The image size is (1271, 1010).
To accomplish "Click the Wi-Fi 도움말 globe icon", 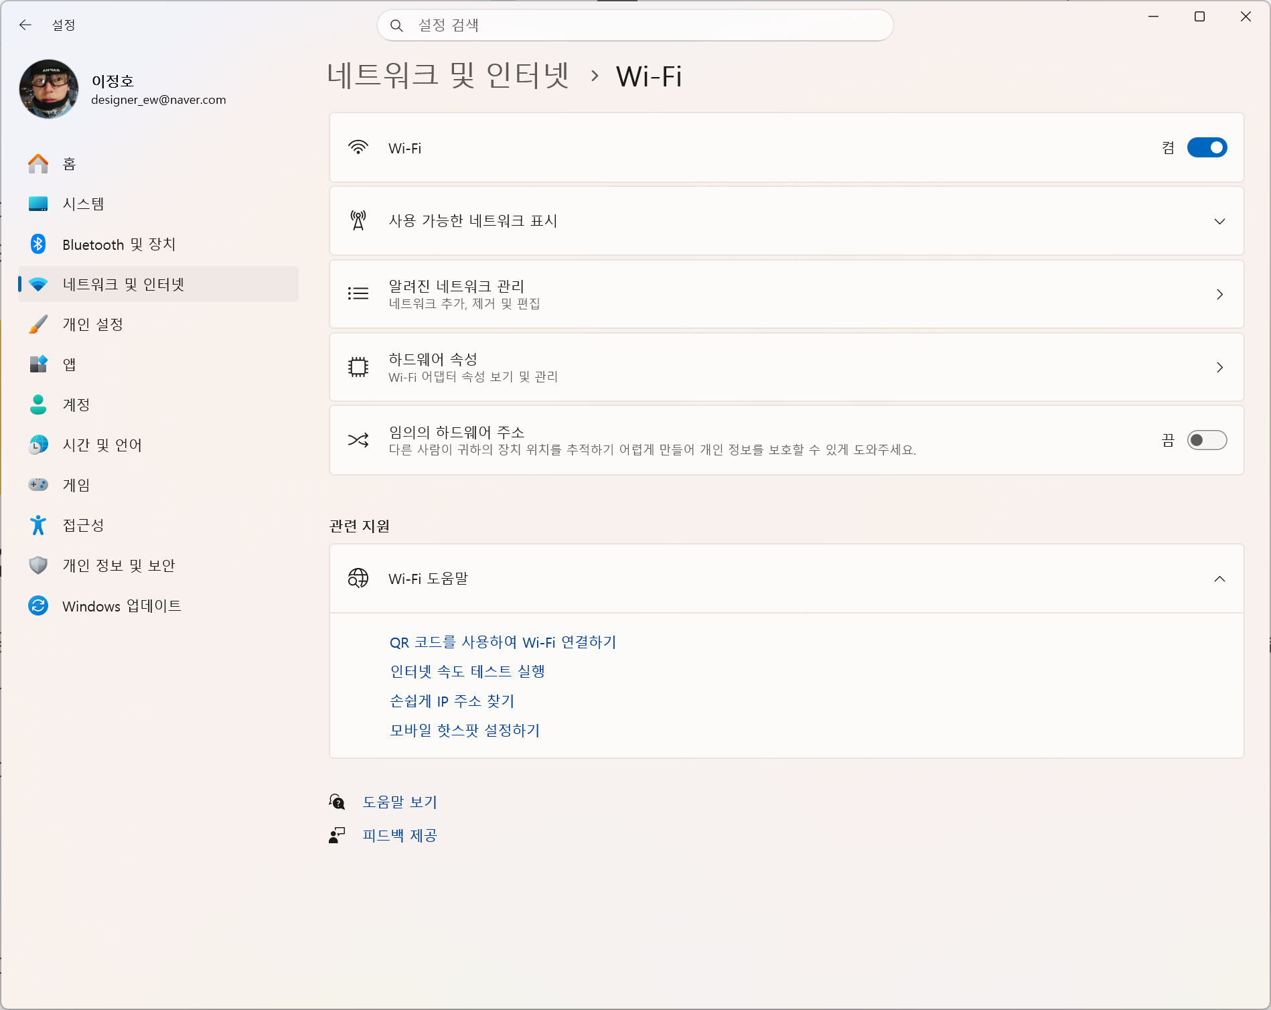I will [358, 578].
